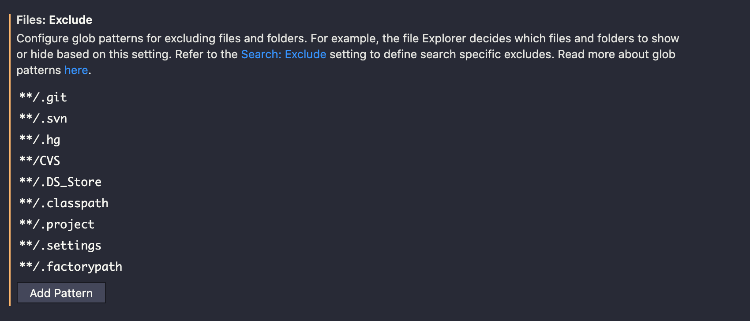Viewport: 750px width, 321px height.
Task: Select the **/.classpath exclude pattern
Action: click(64, 203)
